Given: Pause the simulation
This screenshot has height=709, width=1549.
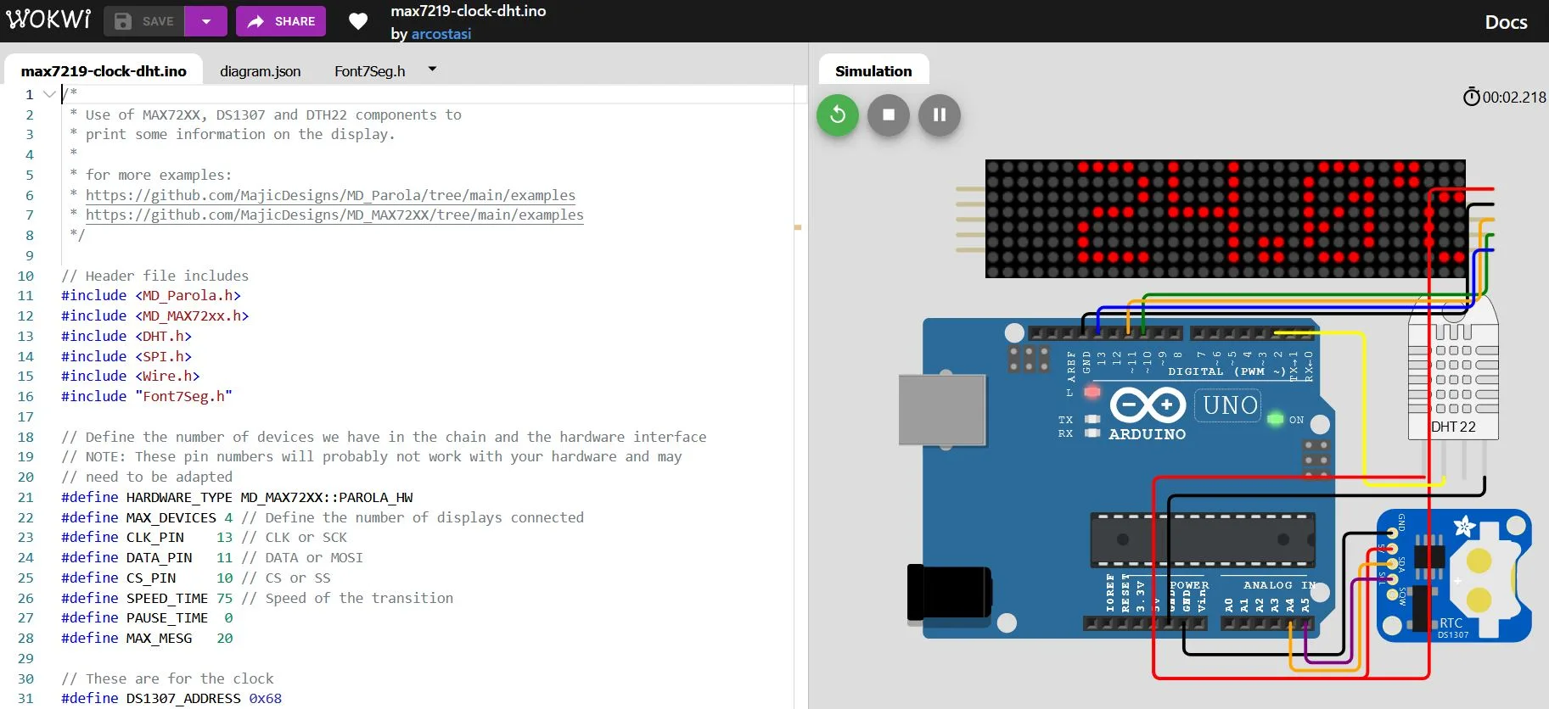Looking at the screenshot, I should [940, 114].
